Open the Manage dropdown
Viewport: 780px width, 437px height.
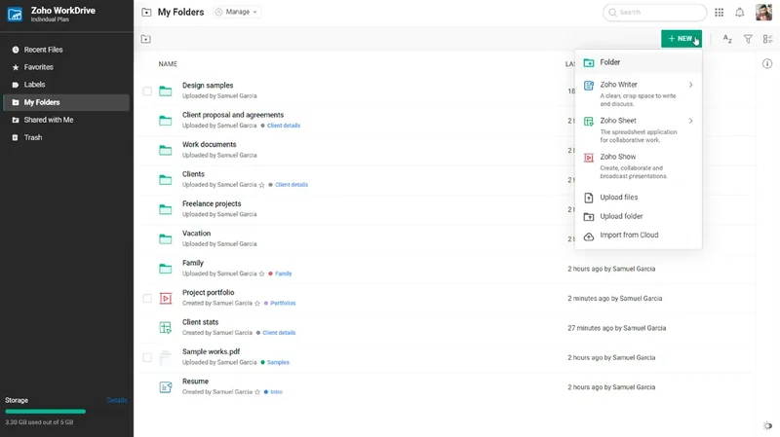pyautogui.click(x=237, y=12)
